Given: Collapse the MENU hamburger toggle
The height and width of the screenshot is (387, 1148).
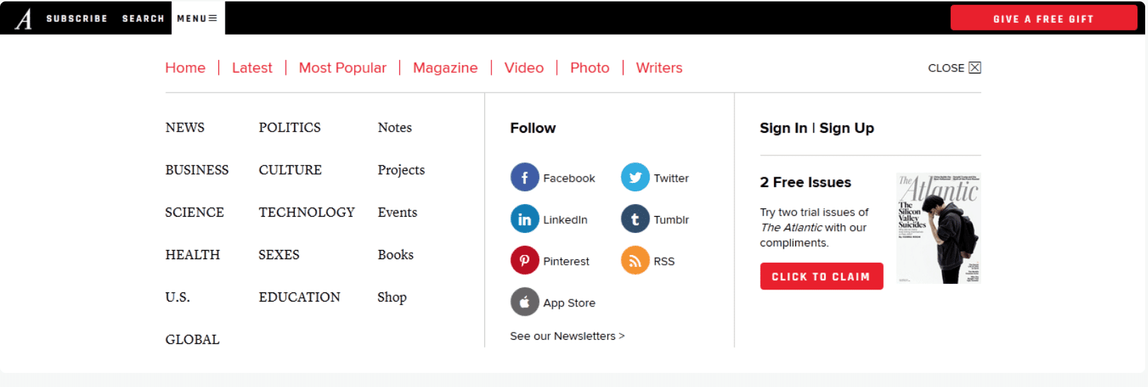Looking at the screenshot, I should coord(197,18).
